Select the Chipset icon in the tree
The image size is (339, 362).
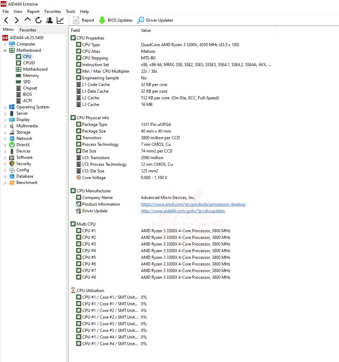pyautogui.click(x=19, y=88)
